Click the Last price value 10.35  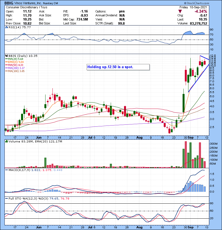pyautogui.click(x=203, y=19)
